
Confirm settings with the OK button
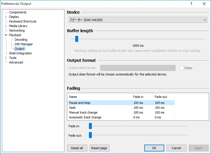coord(154,148)
